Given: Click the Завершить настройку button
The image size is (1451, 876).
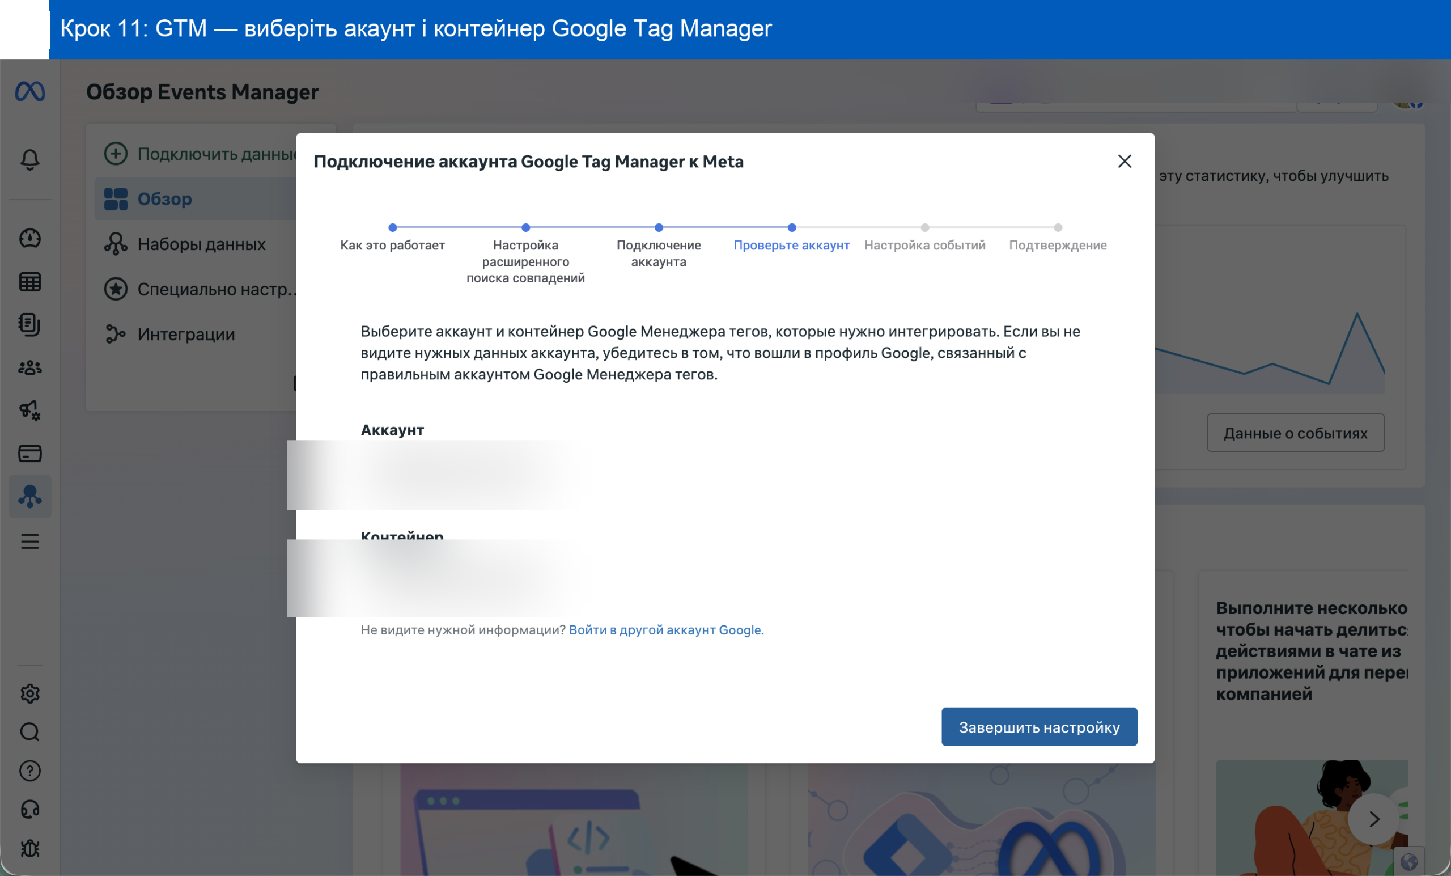Looking at the screenshot, I should point(1040,727).
